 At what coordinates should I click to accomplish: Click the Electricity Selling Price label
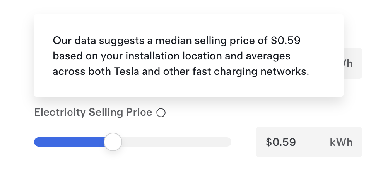point(93,113)
